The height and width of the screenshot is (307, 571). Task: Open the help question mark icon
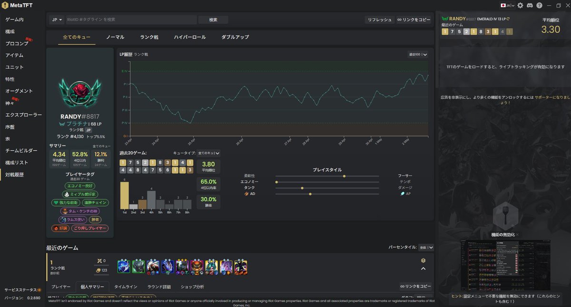click(x=539, y=5)
